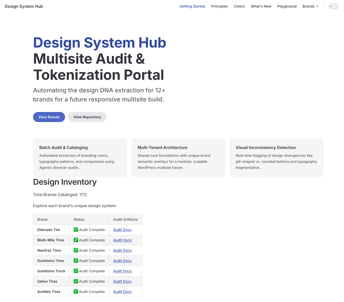Click the Total Brands Cataloged: 7/12 text
The height and width of the screenshot is (302, 344).
pos(60,195)
